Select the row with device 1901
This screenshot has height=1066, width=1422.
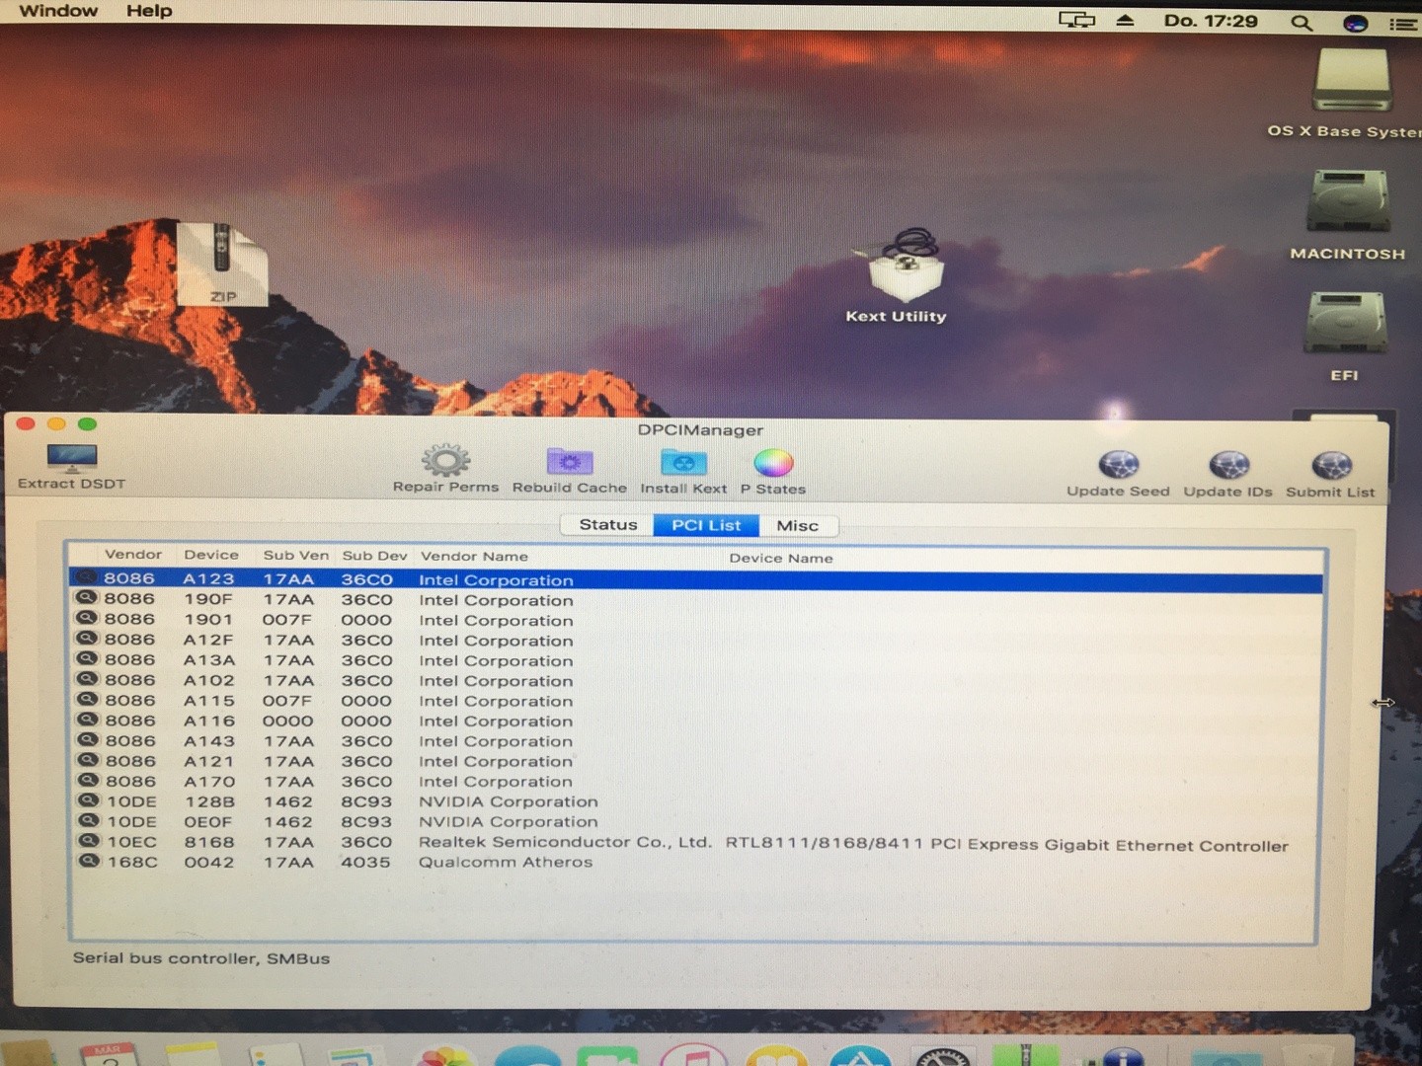pyautogui.click(x=696, y=620)
